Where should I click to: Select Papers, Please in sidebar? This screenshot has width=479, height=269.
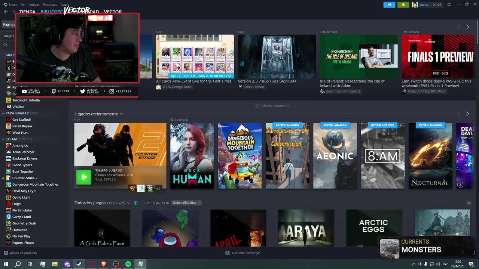23,243
